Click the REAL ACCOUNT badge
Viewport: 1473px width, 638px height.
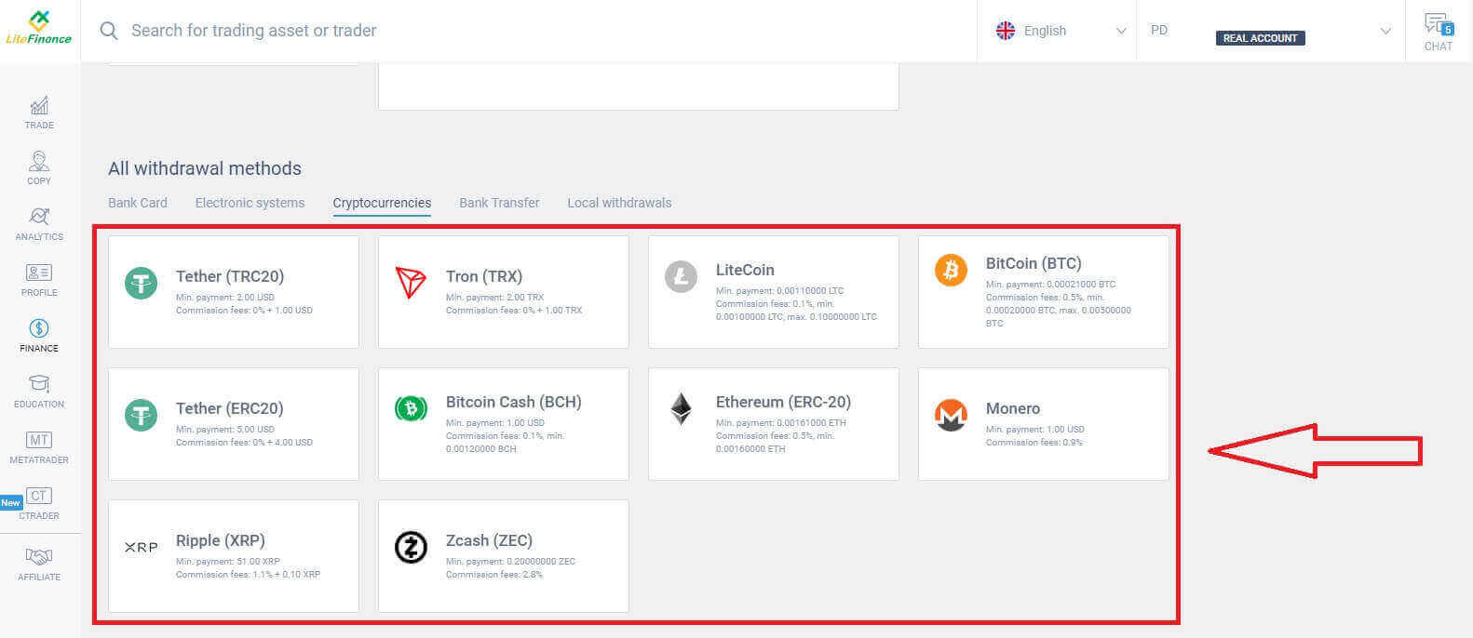(x=1260, y=38)
